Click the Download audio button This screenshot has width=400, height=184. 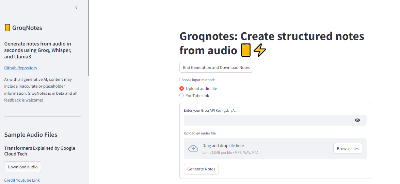click(x=23, y=167)
